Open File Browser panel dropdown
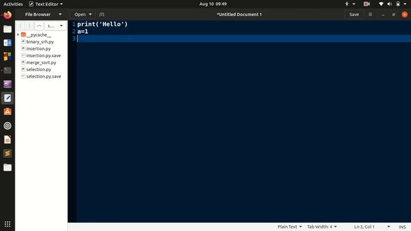 pyautogui.click(x=60, y=14)
